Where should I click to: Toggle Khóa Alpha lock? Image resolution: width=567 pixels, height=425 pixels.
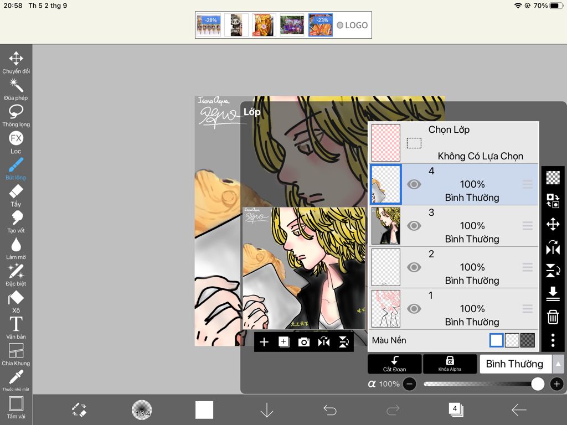(x=450, y=364)
